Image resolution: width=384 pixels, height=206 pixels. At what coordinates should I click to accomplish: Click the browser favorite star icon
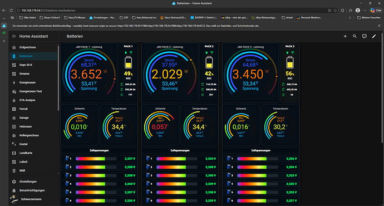[335, 11]
